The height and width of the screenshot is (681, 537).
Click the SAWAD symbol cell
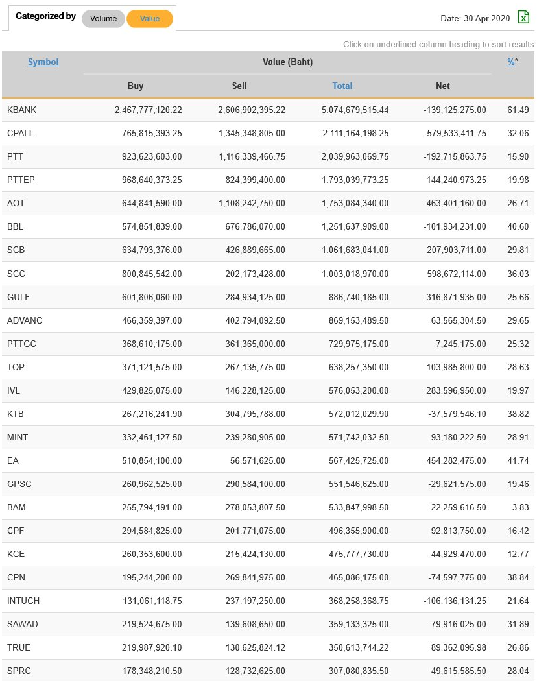22,625
